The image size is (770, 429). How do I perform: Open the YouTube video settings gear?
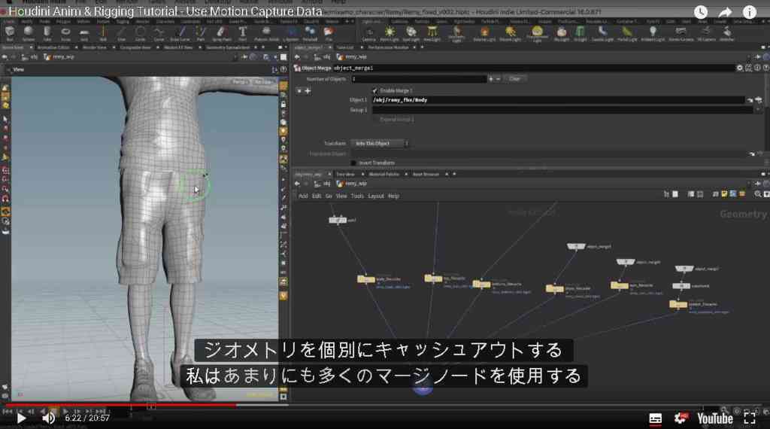pyautogui.click(x=681, y=418)
